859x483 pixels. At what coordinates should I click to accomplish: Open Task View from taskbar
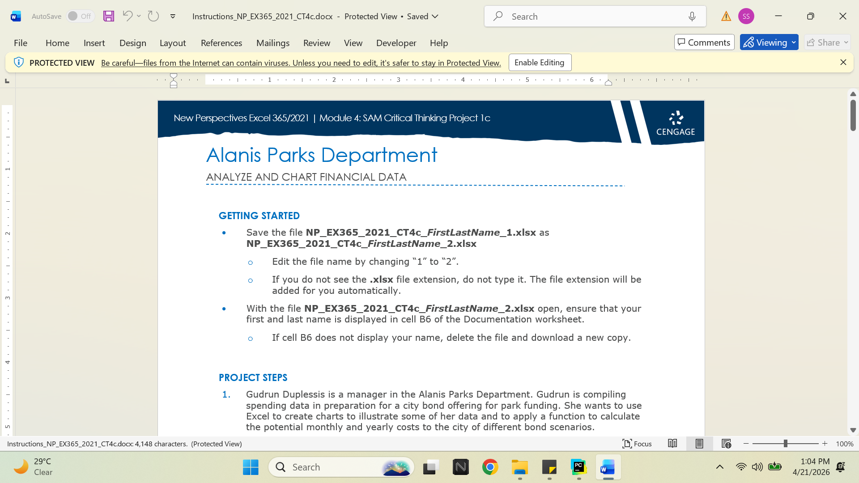tap(431, 467)
